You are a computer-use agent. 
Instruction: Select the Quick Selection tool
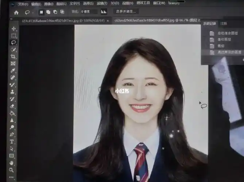13,50
